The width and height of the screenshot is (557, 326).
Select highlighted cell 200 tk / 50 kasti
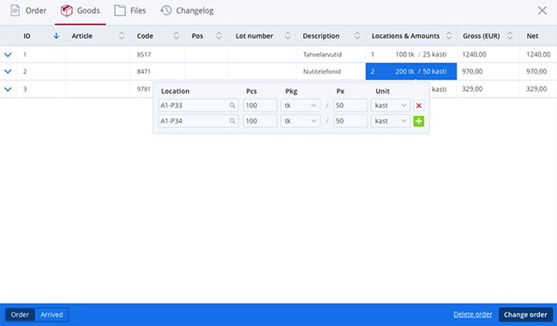tap(411, 71)
